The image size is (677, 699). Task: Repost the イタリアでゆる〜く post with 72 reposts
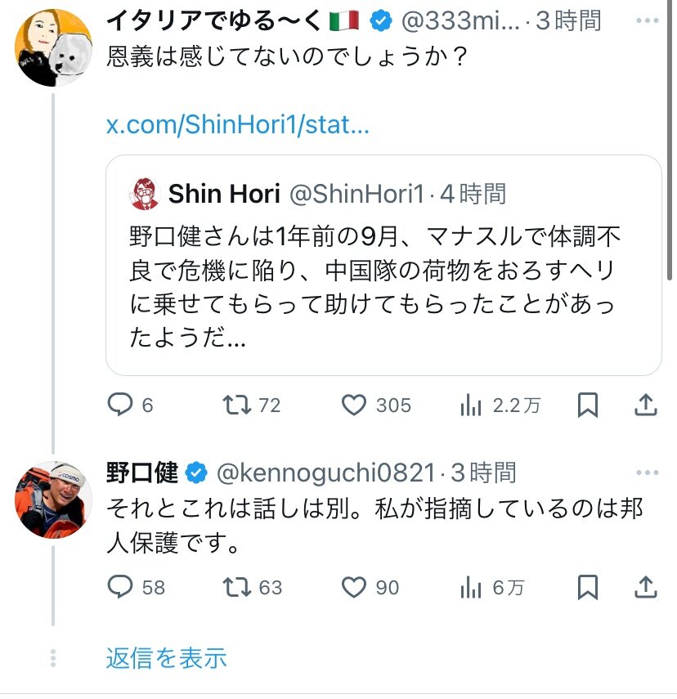pyautogui.click(x=237, y=406)
